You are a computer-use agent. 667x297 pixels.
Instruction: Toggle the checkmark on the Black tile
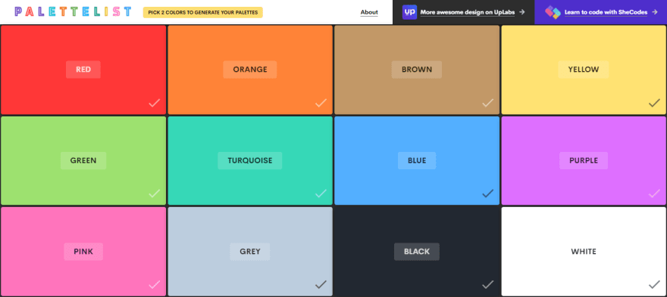pos(487,284)
